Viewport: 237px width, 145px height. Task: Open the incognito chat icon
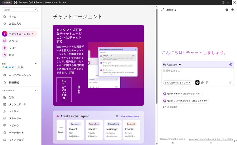coord(227,10)
